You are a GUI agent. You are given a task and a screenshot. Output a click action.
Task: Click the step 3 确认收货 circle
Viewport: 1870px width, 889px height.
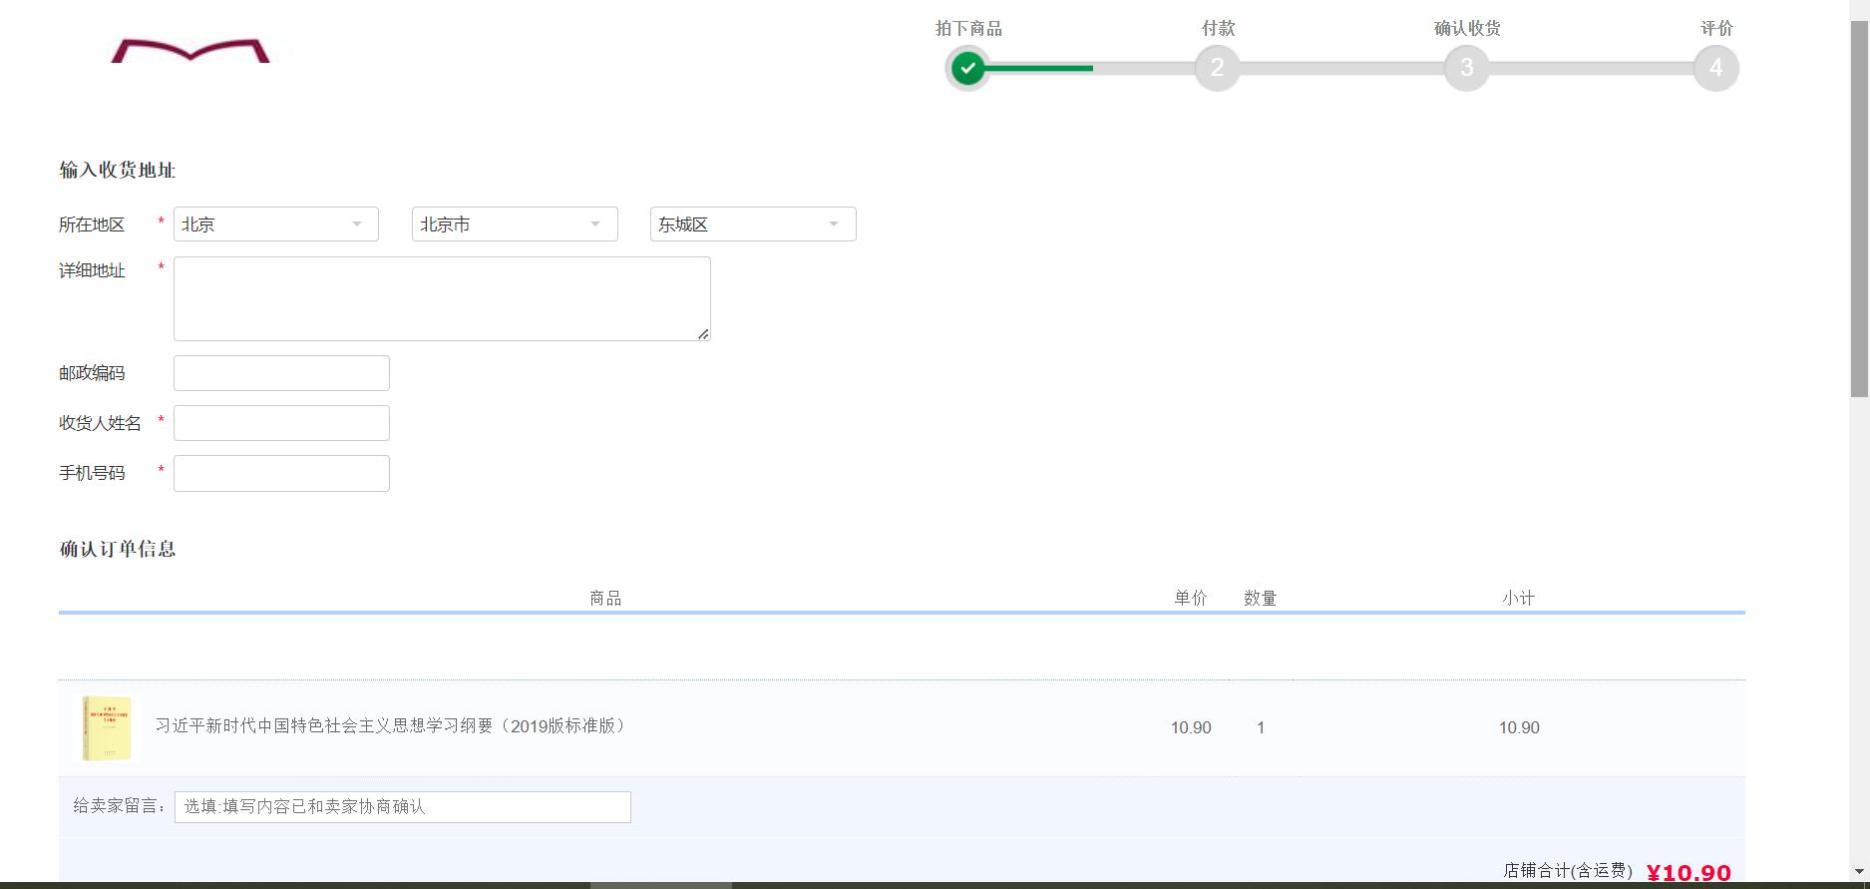click(1466, 68)
